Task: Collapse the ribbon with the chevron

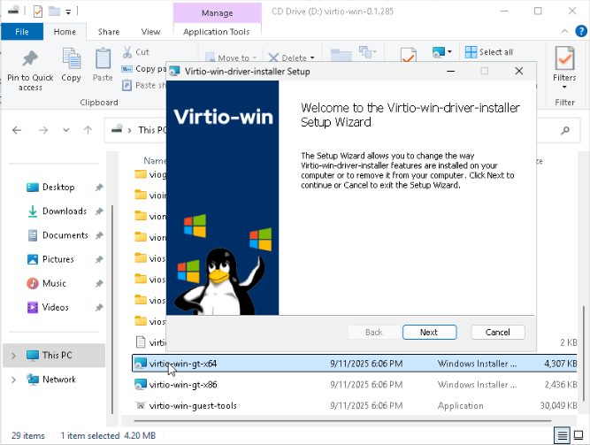Action: tap(564, 31)
